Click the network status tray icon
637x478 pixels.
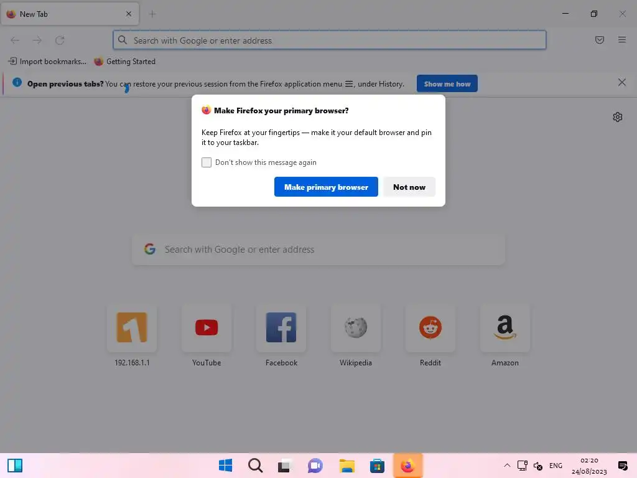click(x=522, y=466)
